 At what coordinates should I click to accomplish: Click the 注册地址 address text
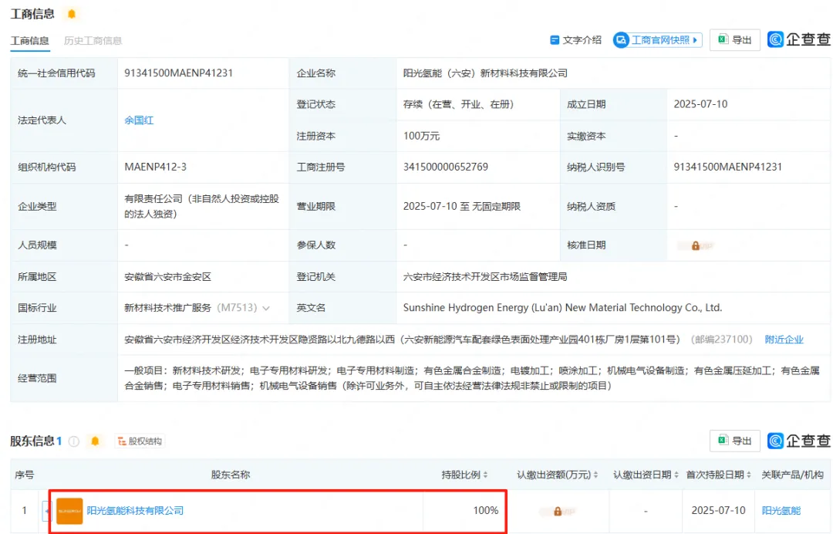[x=402, y=340]
